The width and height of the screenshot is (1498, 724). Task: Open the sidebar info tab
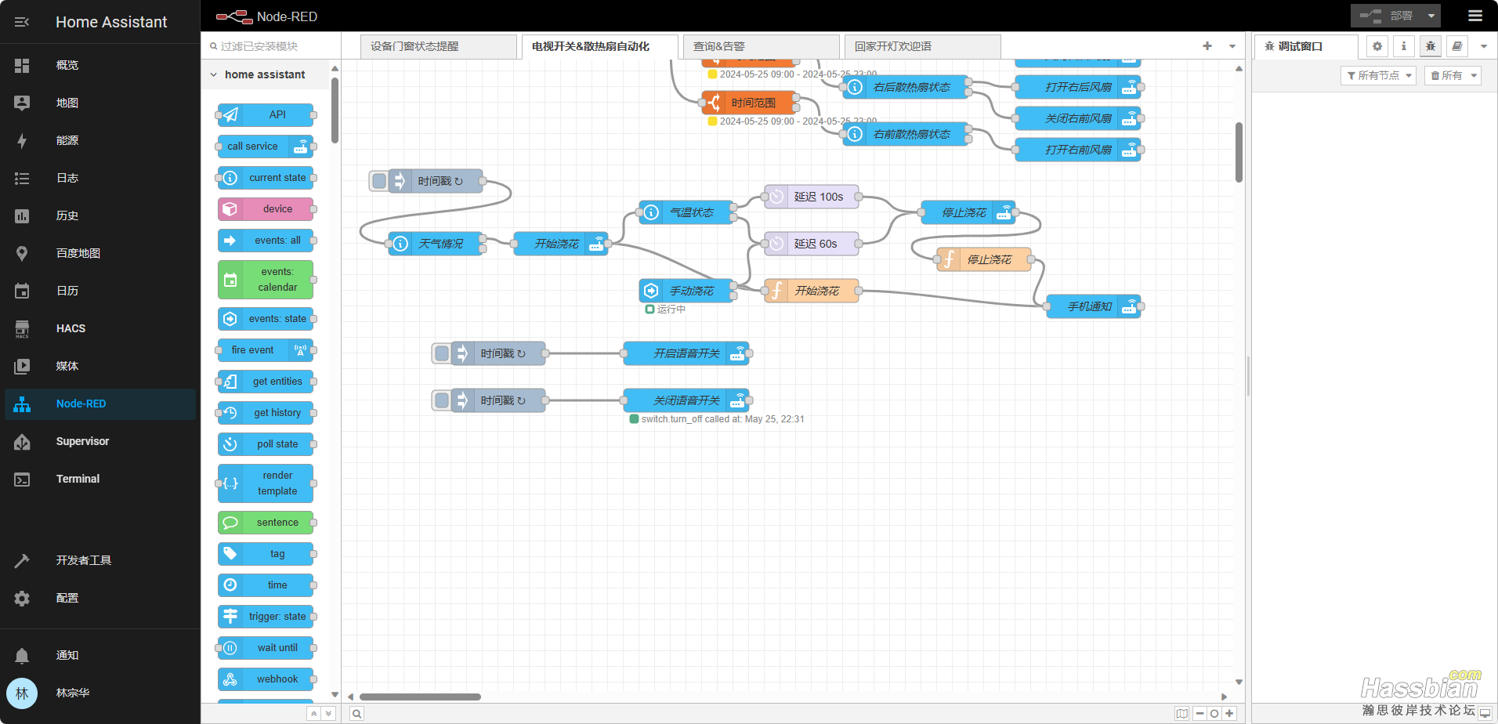(x=1404, y=46)
